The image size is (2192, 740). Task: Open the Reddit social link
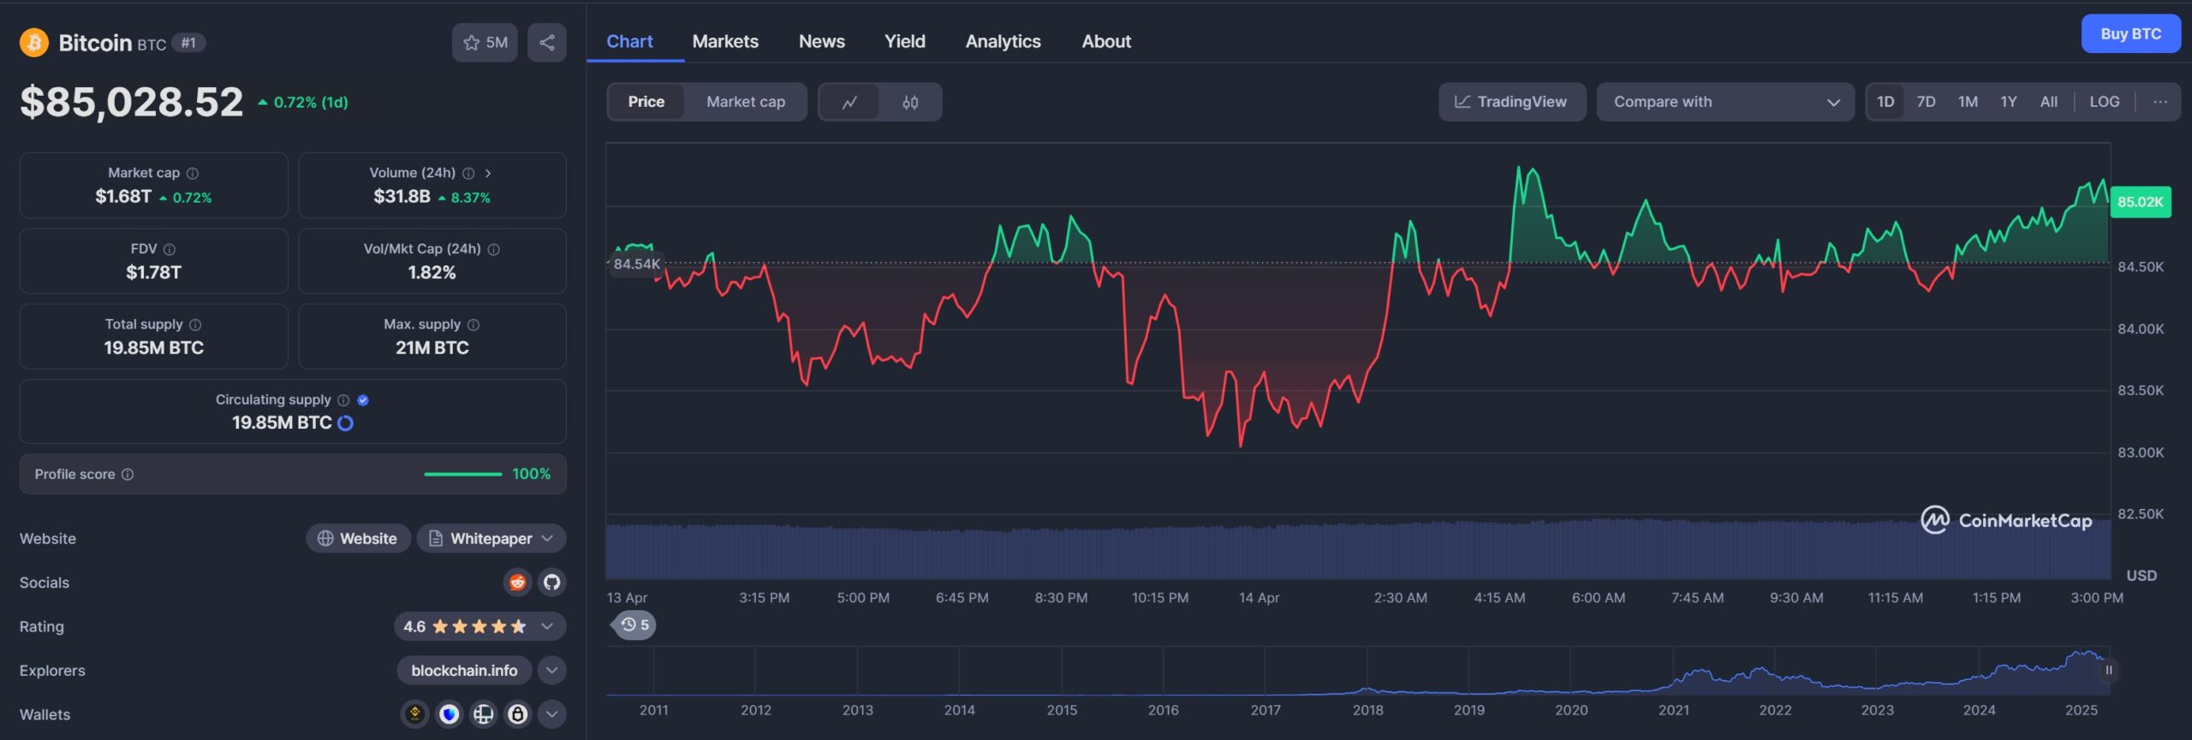click(x=517, y=583)
